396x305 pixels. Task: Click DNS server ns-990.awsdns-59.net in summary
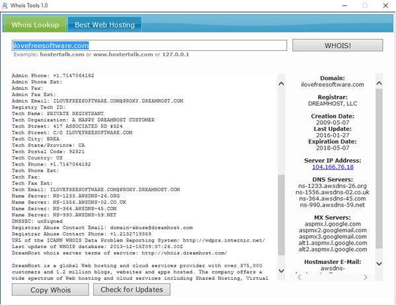(333, 205)
